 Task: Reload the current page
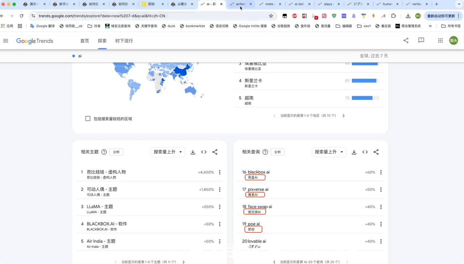pos(21,16)
